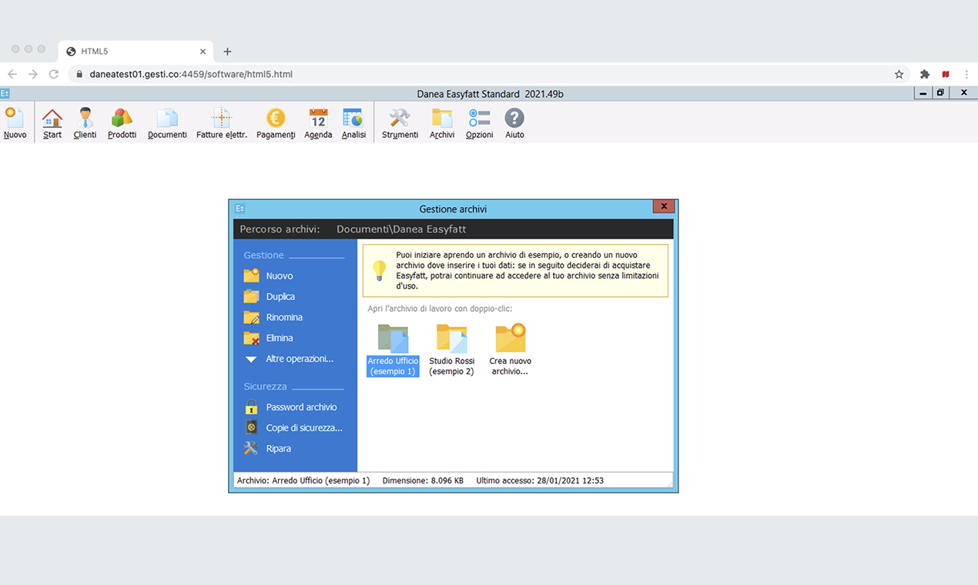Screen dimensions: 978x585
Task: Open the Agenda calendar icon
Action: [x=317, y=122]
